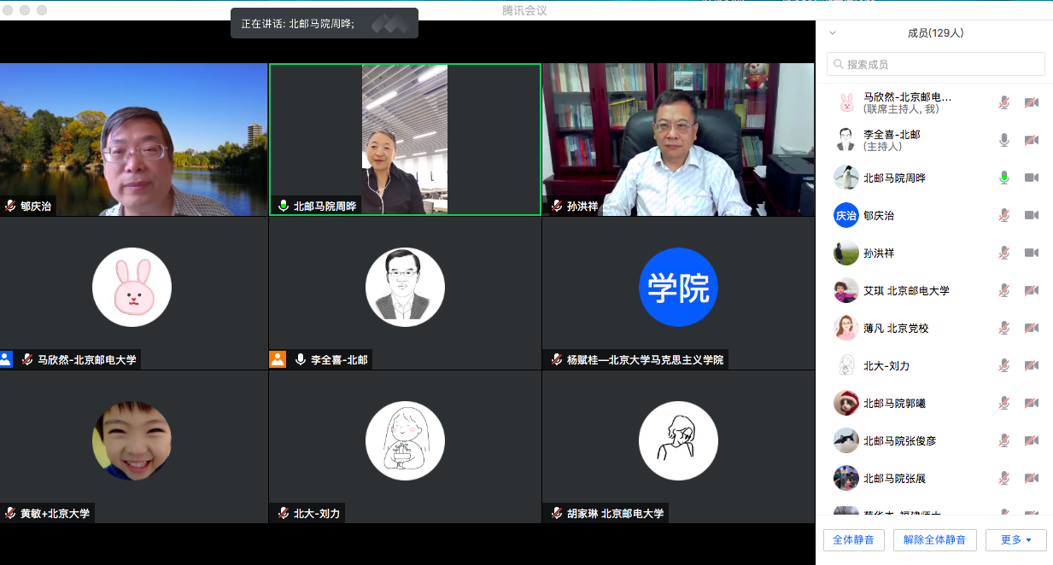Click camera-off icon for 北邮马院郭曦
Image resolution: width=1053 pixels, height=565 pixels.
pyautogui.click(x=1032, y=403)
